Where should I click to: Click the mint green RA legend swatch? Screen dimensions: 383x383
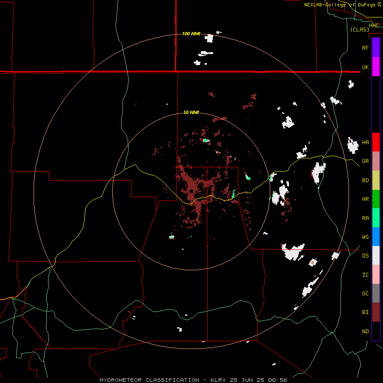coord(376,218)
